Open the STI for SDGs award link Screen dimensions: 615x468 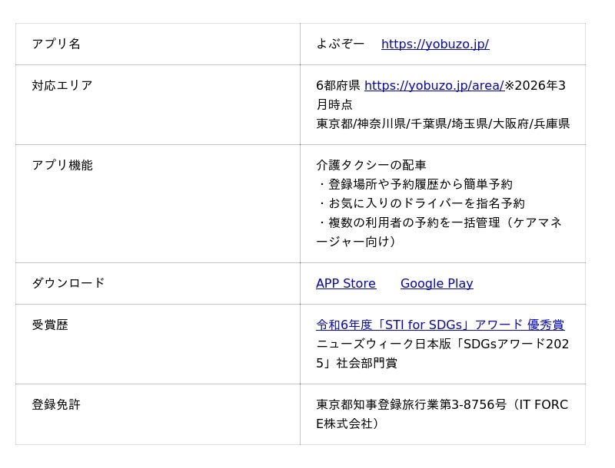pyautogui.click(x=440, y=325)
